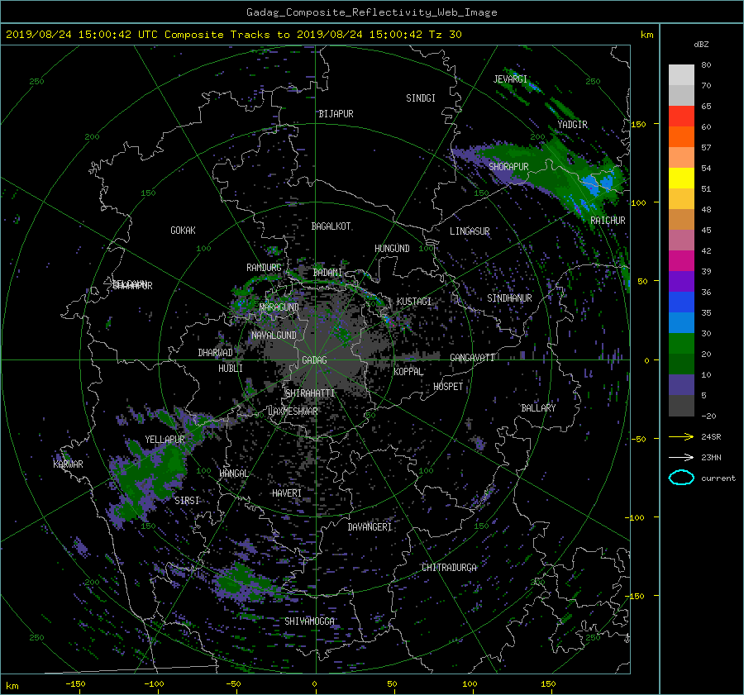Viewport: 744px width, 695px height.
Task: Click the KARWAR coastal label
Action: pyautogui.click(x=68, y=464)
